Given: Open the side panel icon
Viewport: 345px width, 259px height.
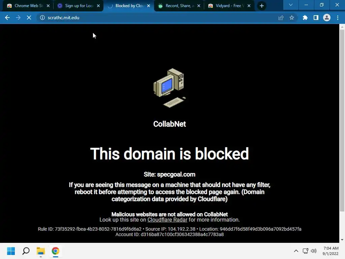Looking at the screenshot, I should pyautogui.click(x=316, y=18).
